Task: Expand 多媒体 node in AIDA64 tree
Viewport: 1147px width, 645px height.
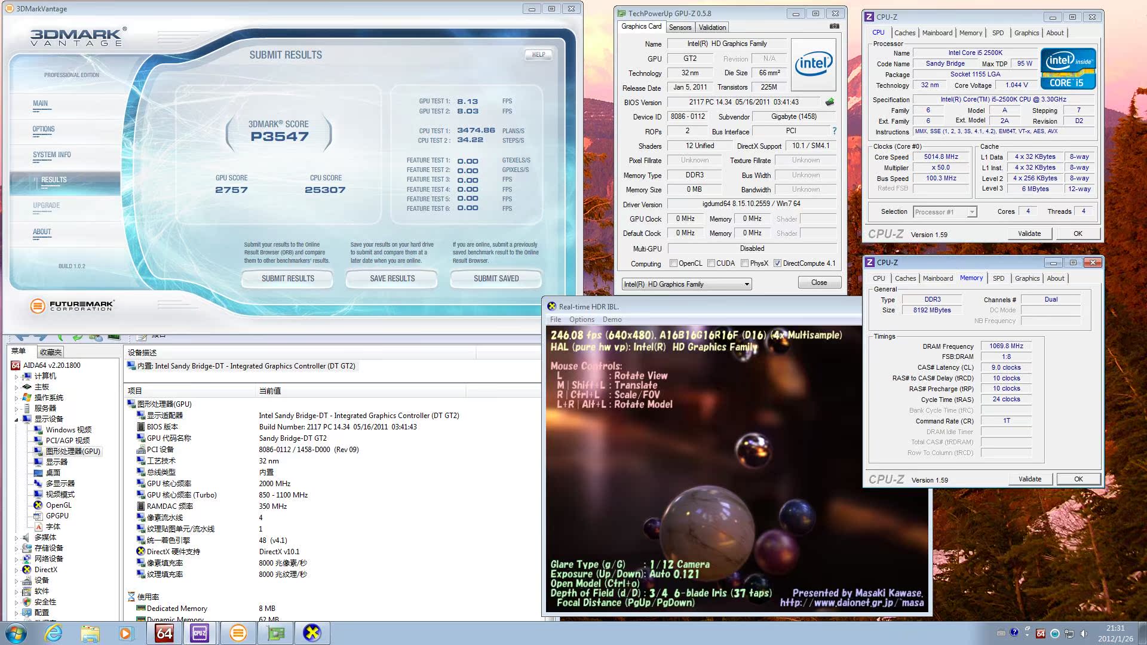Action: [x=16, y=538]
